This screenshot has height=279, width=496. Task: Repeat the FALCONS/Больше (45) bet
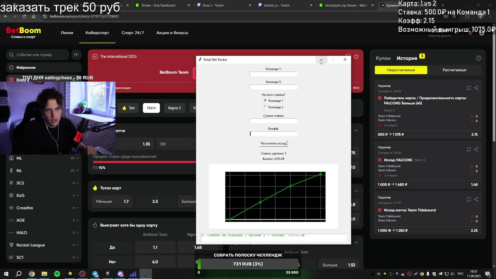469,88
